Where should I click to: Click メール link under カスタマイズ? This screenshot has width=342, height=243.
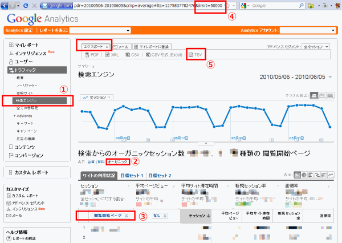coord(14,216)
